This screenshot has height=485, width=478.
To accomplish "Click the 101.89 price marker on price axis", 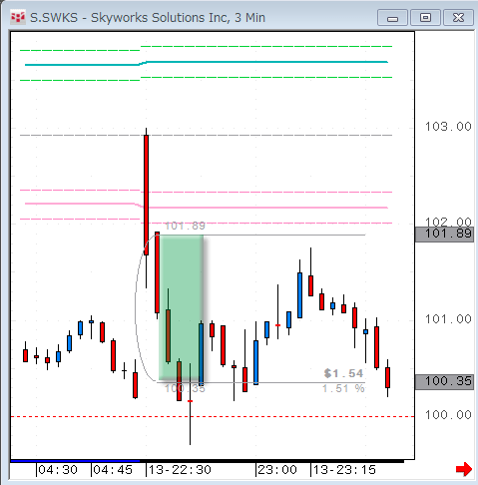I will click(445, 234).
